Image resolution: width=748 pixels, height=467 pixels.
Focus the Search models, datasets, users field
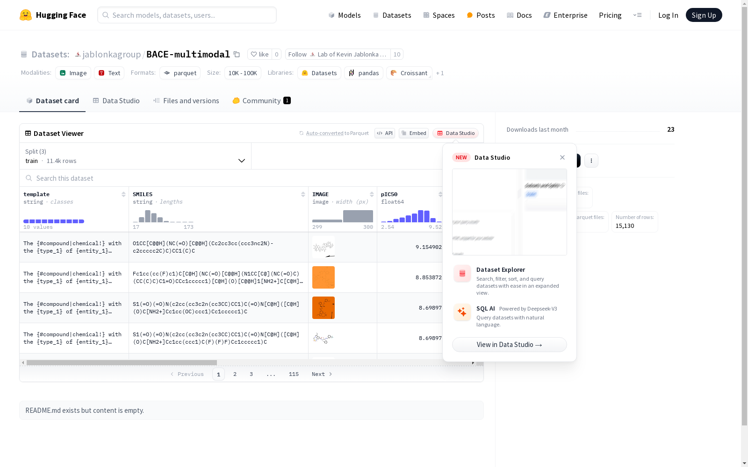pyautogui.click(x=187, y=15)
